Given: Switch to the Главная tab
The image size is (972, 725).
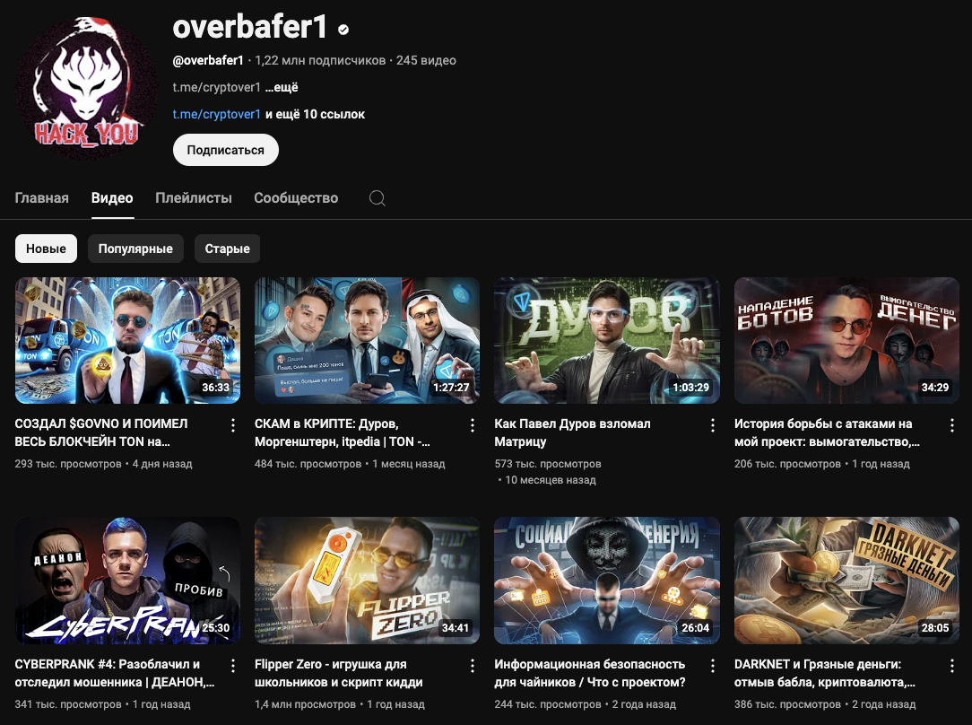Looking at the screenshot, I should (x=41, y=197).
